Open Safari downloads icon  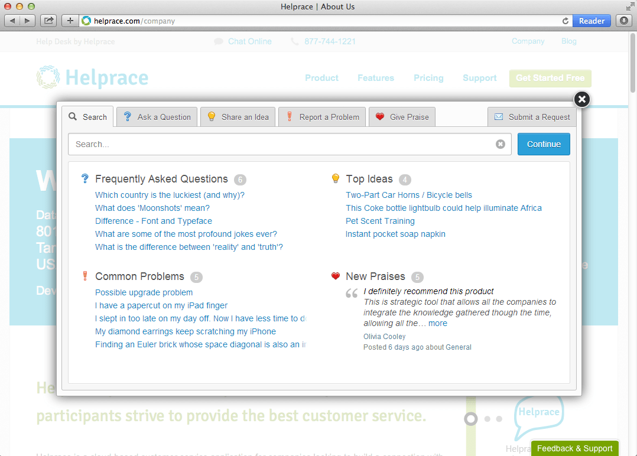[623, 21]
